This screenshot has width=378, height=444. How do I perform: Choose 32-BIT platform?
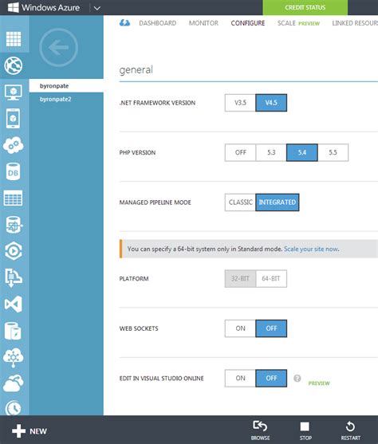tap(240, 279)
